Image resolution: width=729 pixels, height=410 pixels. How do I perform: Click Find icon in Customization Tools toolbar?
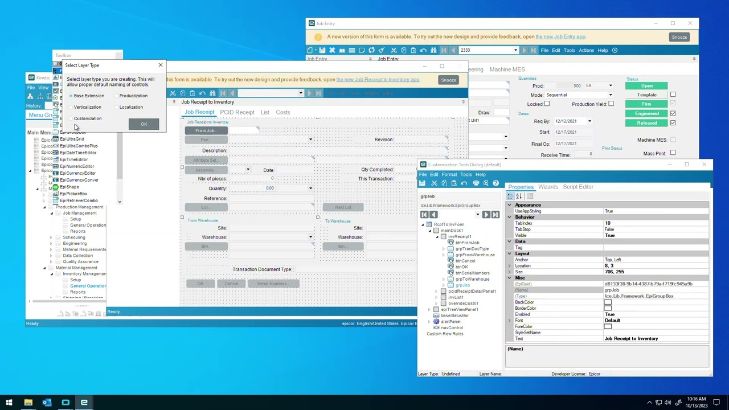(486, 183)
